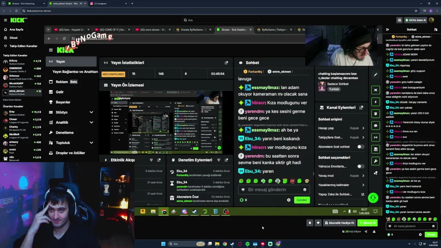Open the user avatar menu in the Kick header
This screenshot has width=441, height=248.
click(x=432, y=20)
